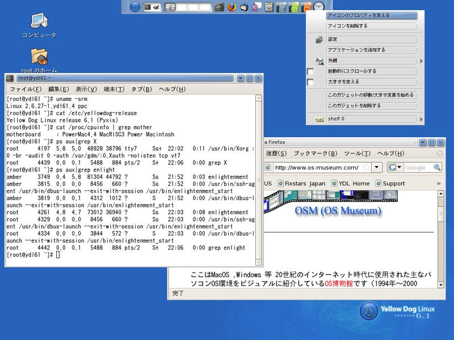Launch the terminal icon on the top shelf

coord(219,7)
